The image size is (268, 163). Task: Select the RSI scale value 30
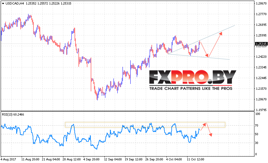pyautogui.click(x=257, y=143)
